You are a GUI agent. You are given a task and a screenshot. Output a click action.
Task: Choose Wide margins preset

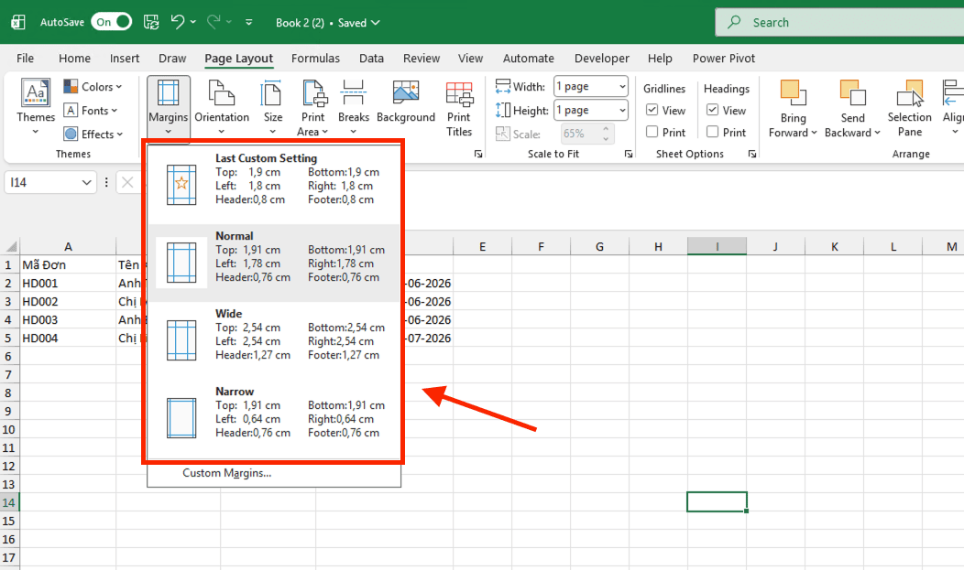(274, 340)
